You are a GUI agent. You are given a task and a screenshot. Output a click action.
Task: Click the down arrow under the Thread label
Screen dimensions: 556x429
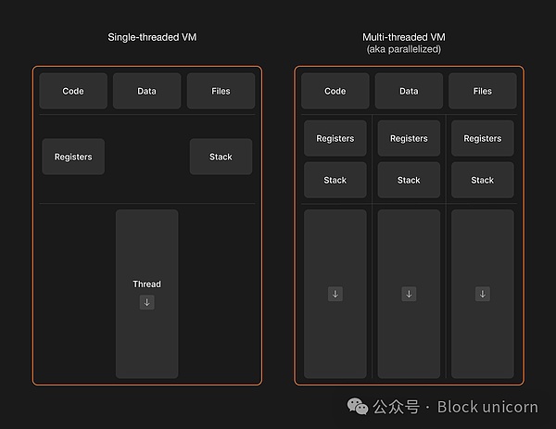(146, 302)
